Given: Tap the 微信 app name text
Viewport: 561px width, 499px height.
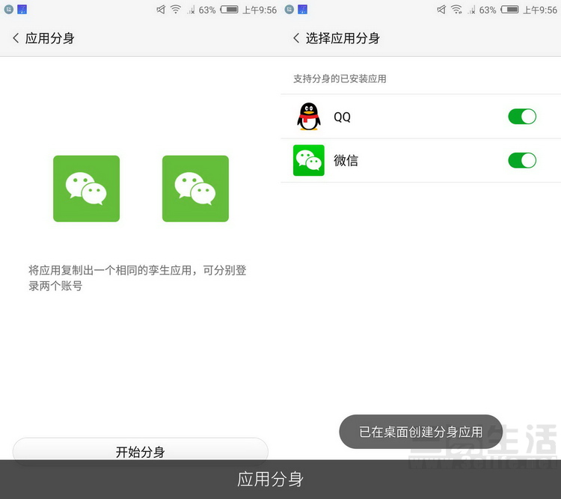Looking at the screenshot, I should pyautogui.click(x=346, y=160).
